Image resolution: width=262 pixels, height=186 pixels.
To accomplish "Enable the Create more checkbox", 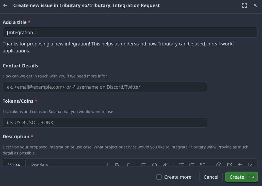I will click(x=159, y=177).
